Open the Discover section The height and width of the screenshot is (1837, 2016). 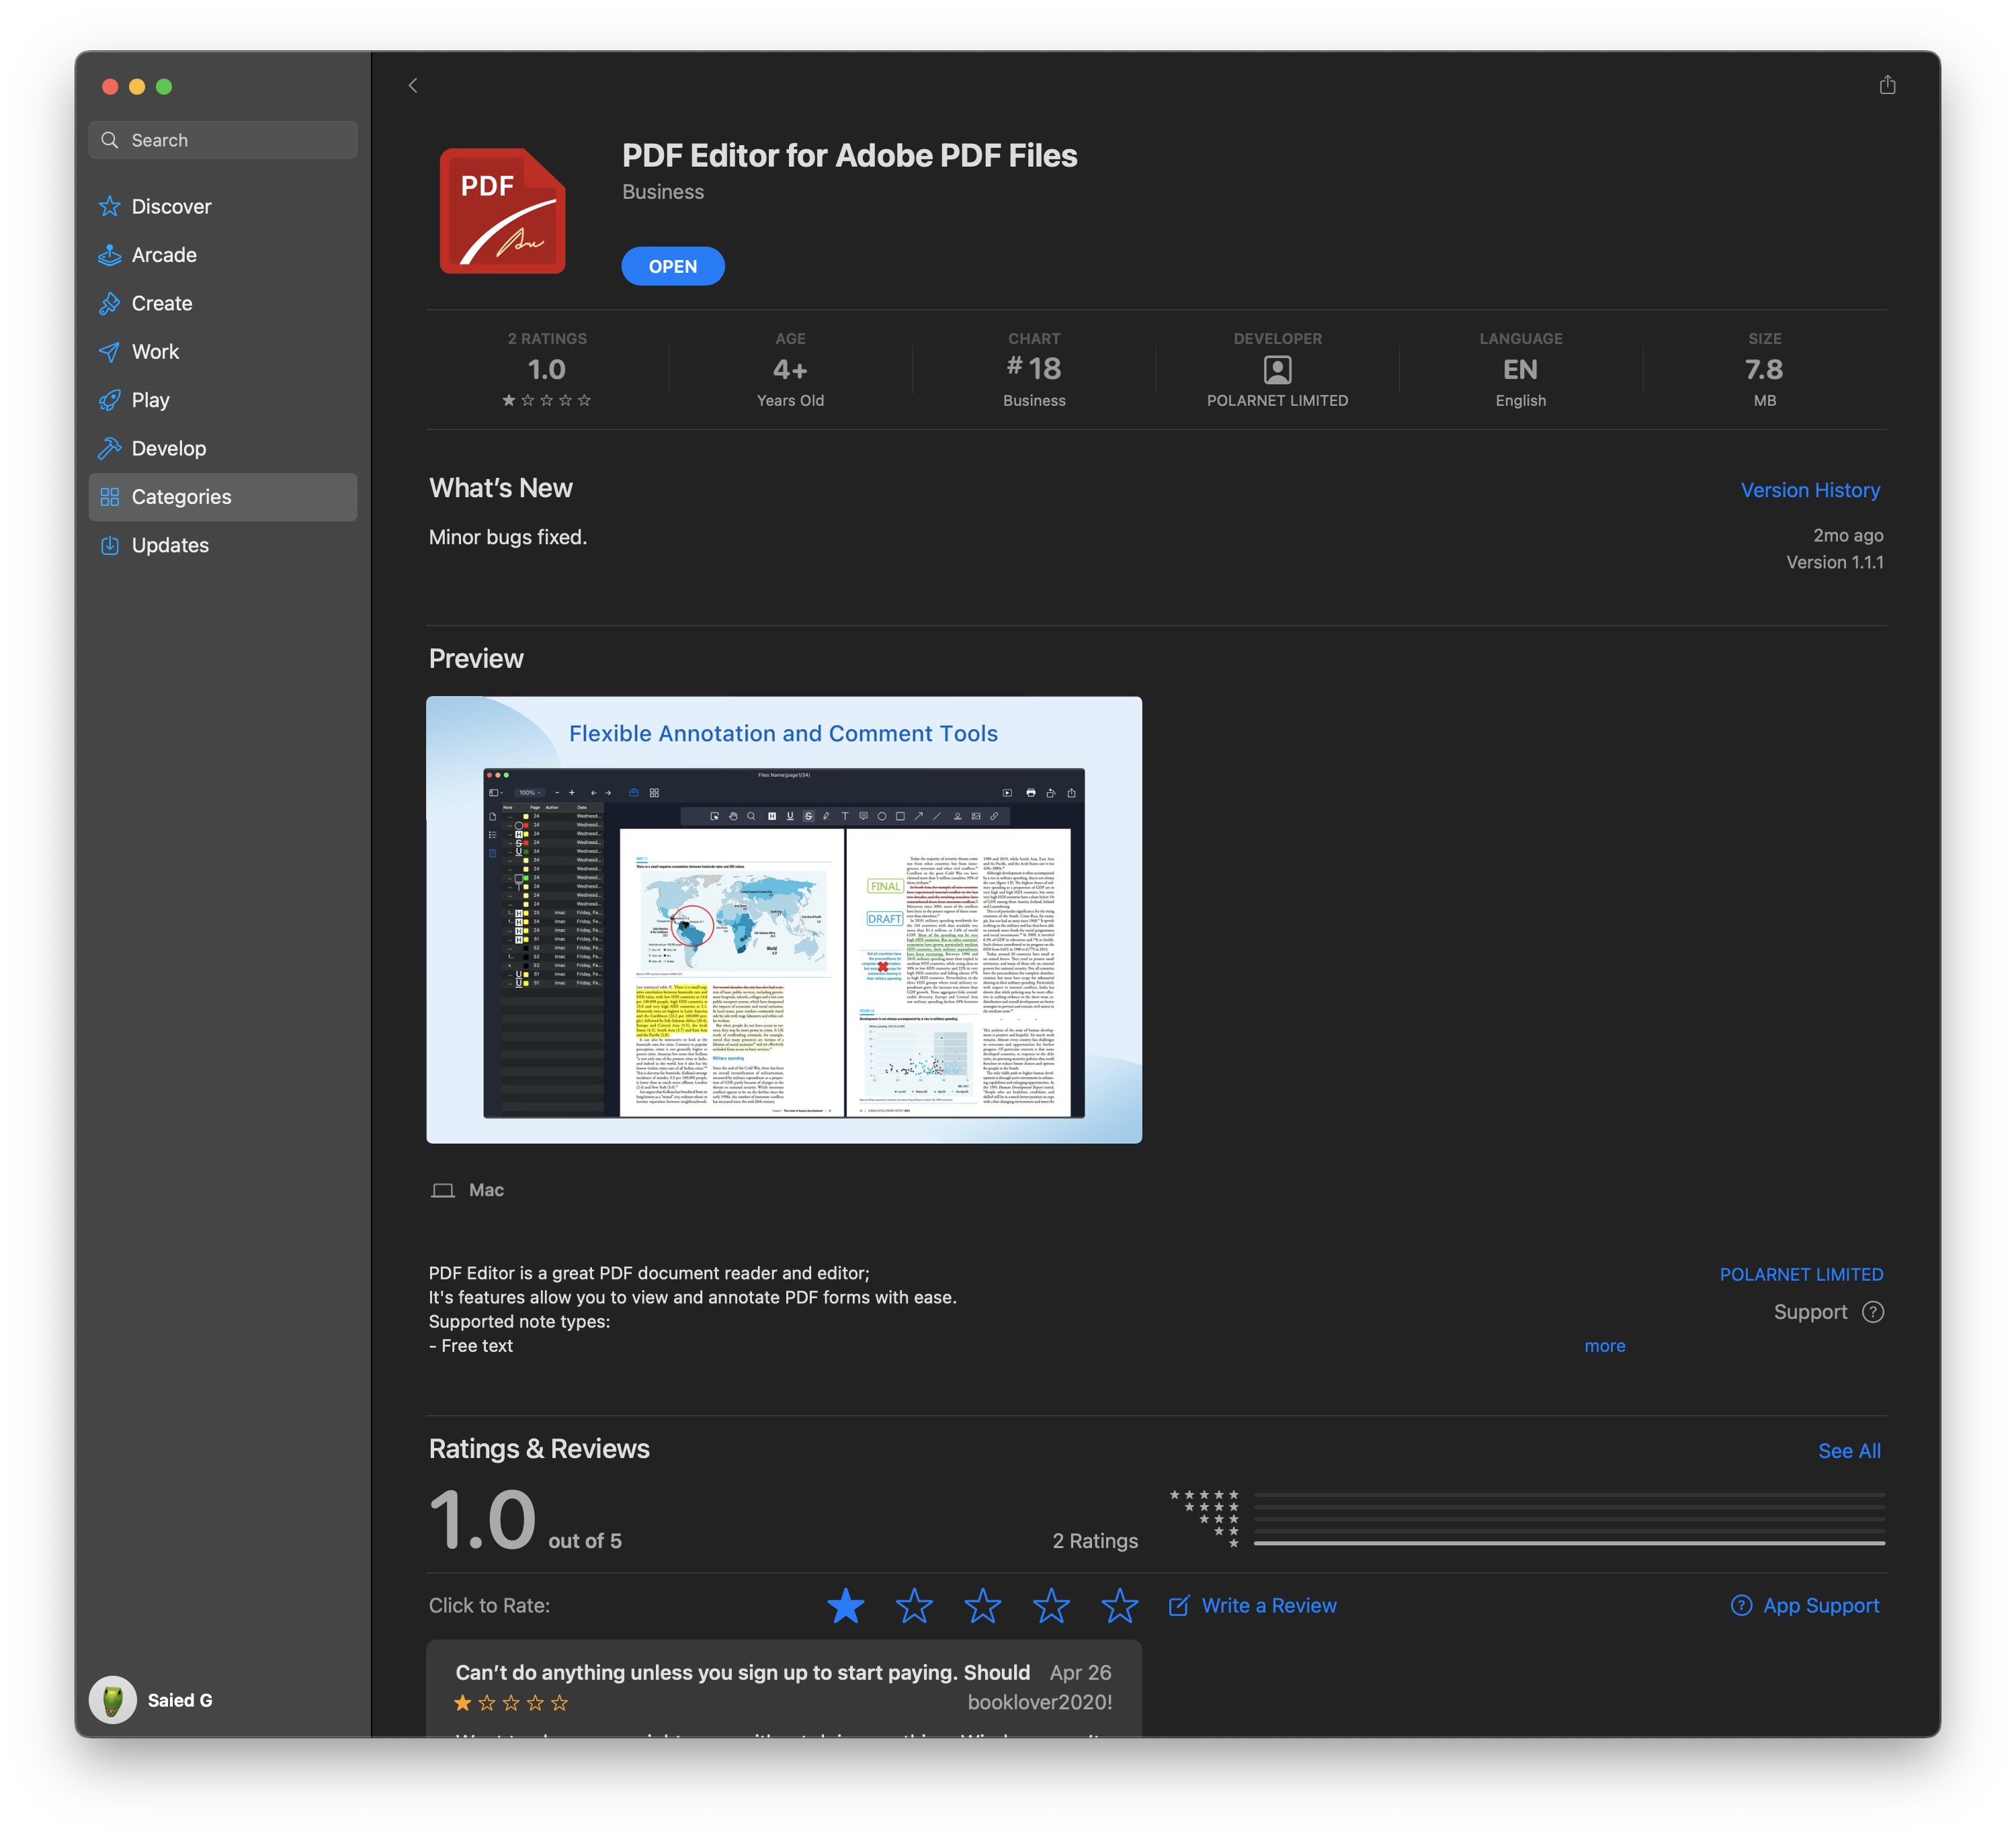coord(223,207)
